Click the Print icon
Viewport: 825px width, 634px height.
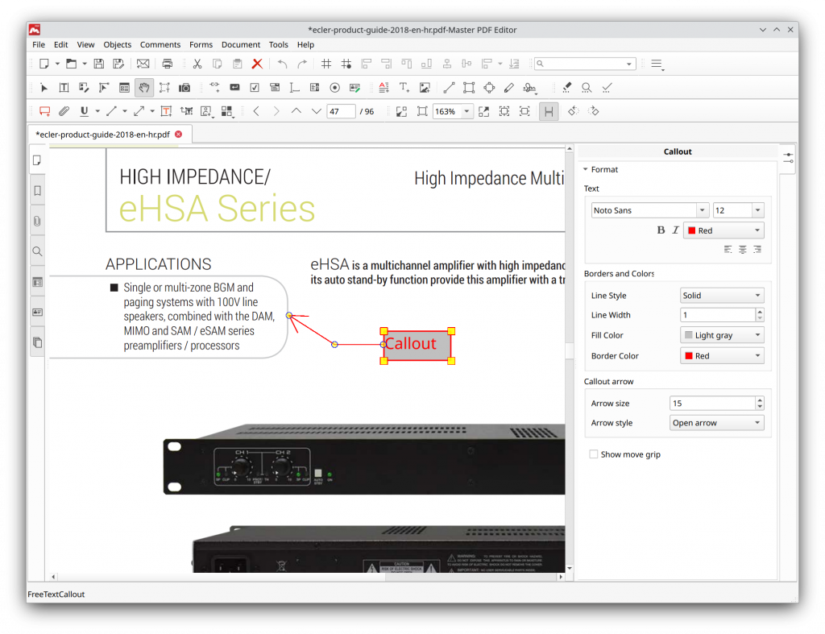[168, 64]
